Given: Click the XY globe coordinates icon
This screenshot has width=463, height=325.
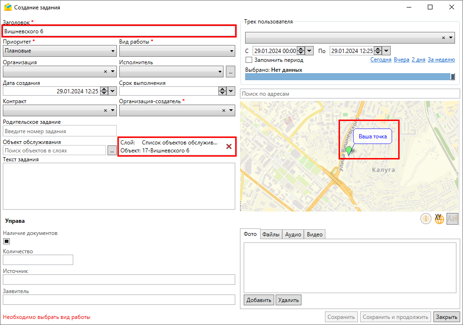Looking at the screenshot, I should tap(439, 219).
